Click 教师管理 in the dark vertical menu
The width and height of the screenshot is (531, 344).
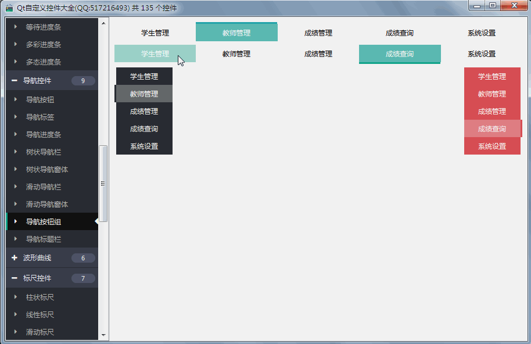(143, 94)
